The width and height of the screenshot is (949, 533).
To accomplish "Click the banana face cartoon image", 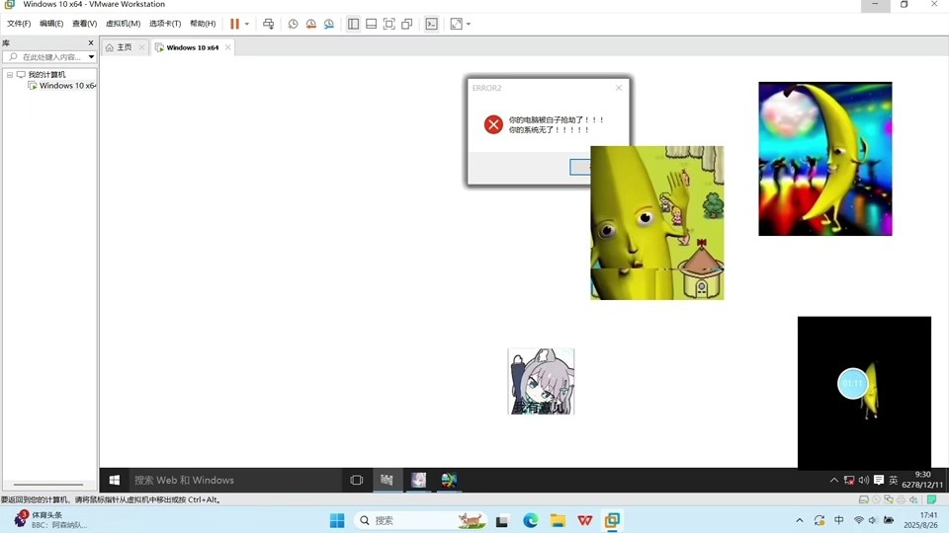I will click(x=656, y=222).
